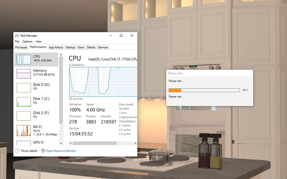Select the Memory graph thumbnail

pyautogui.click(x=23, y=73)
